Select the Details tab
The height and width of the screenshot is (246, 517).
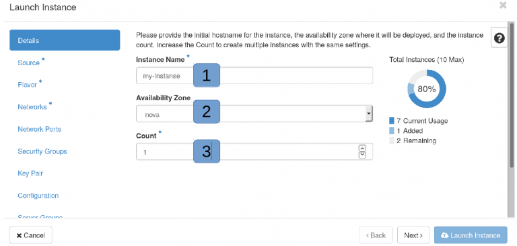tap(65, 40)
